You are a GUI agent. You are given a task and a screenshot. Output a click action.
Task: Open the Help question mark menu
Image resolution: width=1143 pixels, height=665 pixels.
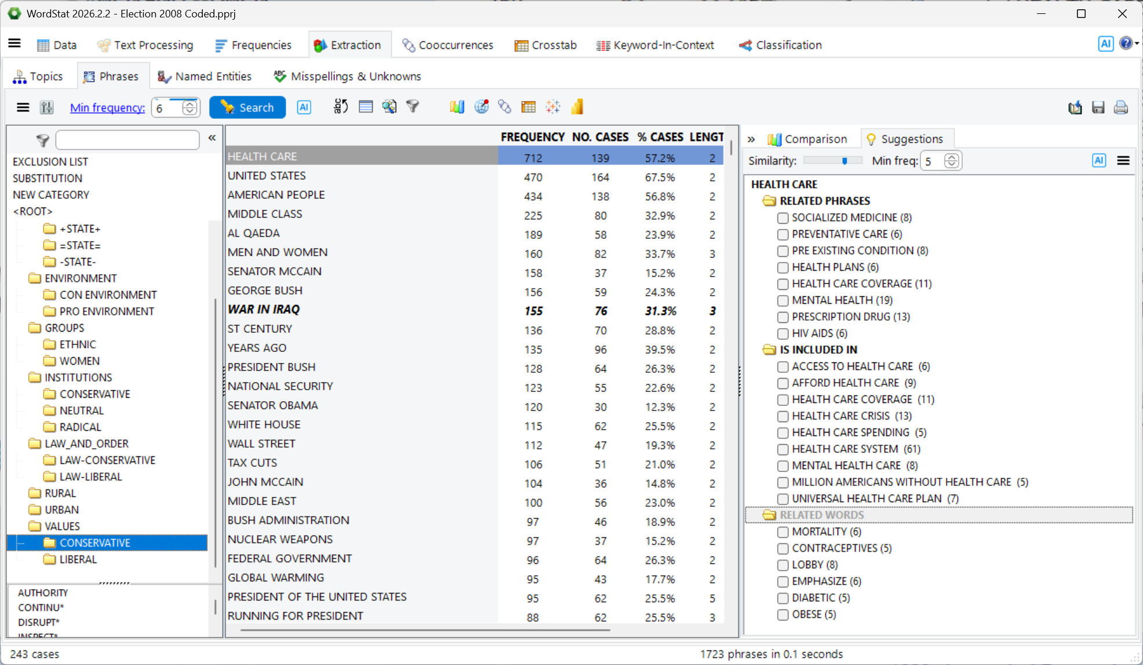[x=1126, y=43]
